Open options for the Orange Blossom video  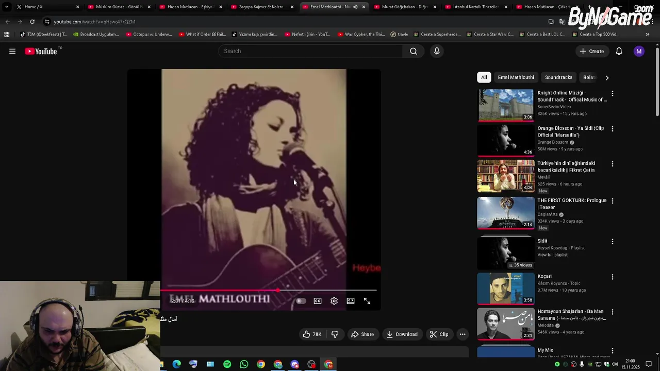(613, 129)
